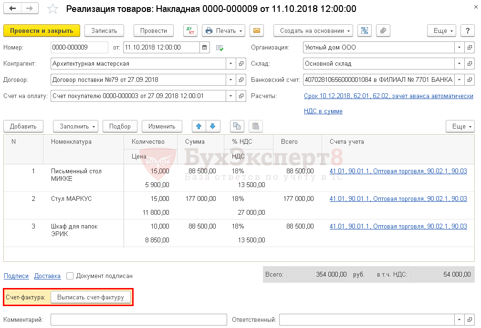Add to favorites with star icon

(53, 9)
